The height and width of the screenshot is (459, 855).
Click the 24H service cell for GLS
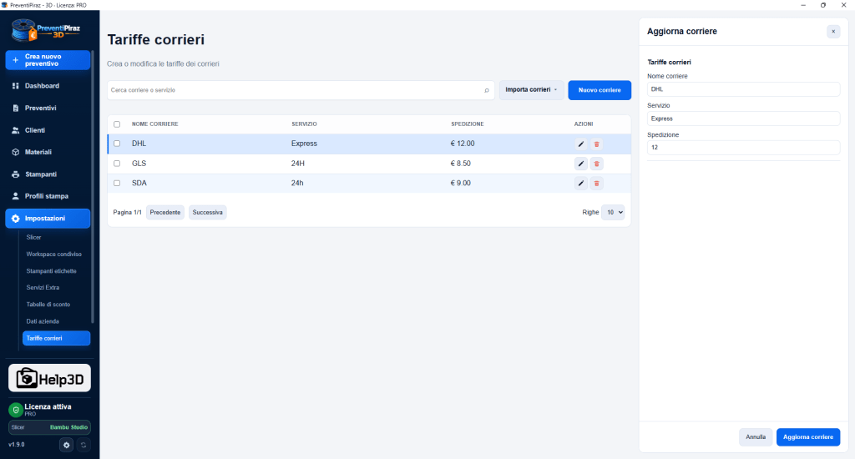coord(298,164)
